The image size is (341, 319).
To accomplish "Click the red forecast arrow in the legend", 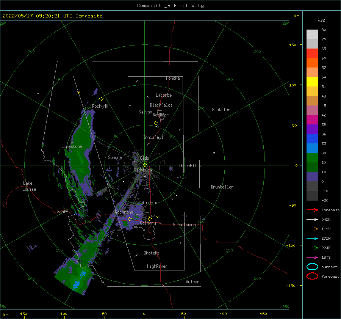I will pyautogui.click(x=312, y=210).
